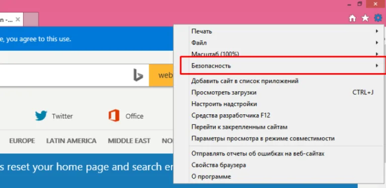Open the Home page icon
Image resolution: width=386 pixels, height=188 pixels.
click(x=352, y=18)
